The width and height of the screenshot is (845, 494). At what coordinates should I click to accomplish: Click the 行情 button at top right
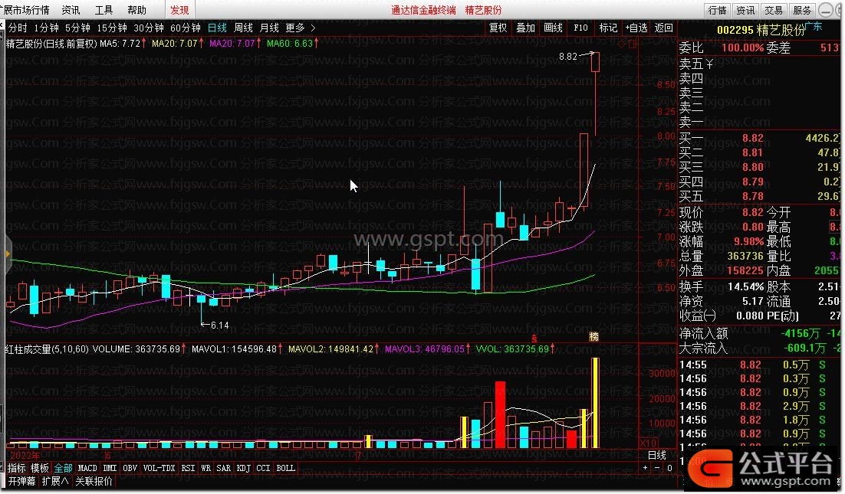click(717, 10)
